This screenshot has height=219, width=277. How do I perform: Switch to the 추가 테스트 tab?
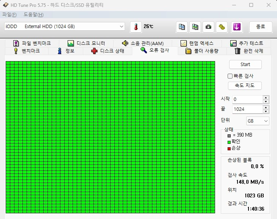247,43
